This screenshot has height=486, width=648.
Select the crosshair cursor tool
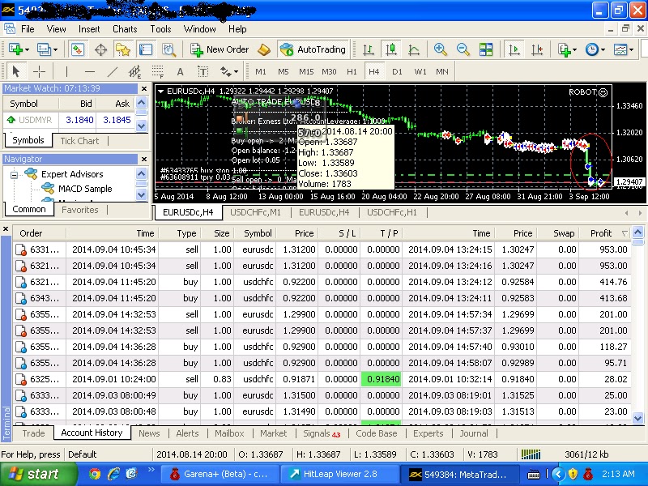click(39, 71)
